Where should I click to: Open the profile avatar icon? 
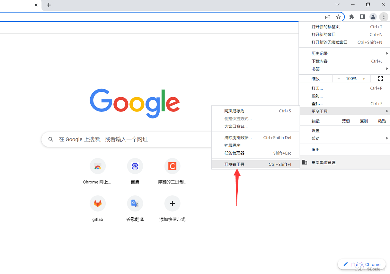(373, 17)
